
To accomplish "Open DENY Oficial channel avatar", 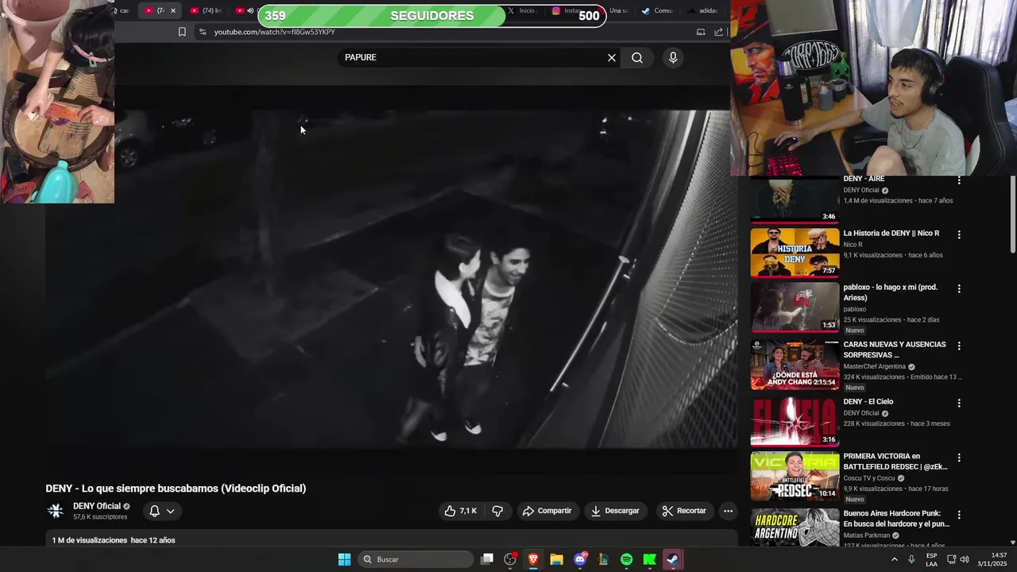I will coord(56,511).
